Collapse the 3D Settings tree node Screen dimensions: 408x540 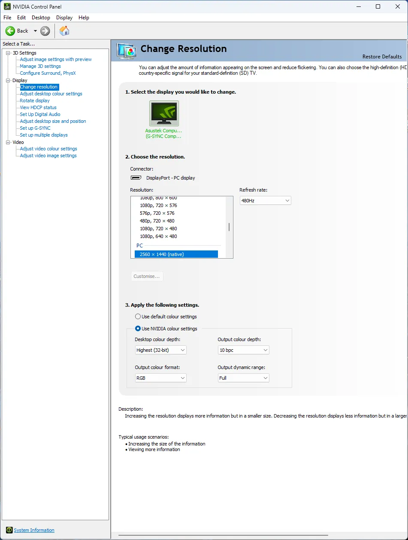(8, 53)
